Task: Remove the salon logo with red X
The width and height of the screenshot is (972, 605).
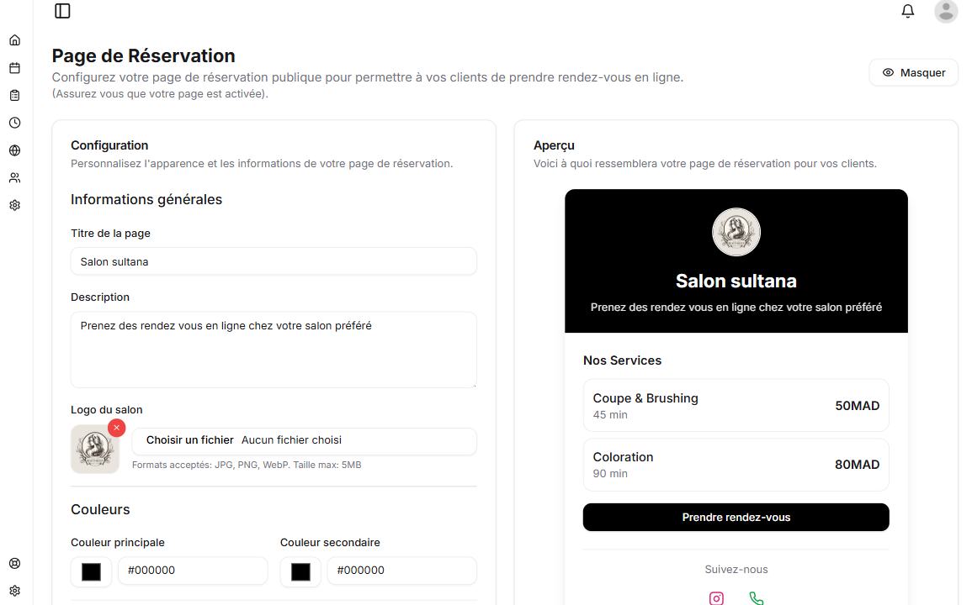Action: pos(117,428)
